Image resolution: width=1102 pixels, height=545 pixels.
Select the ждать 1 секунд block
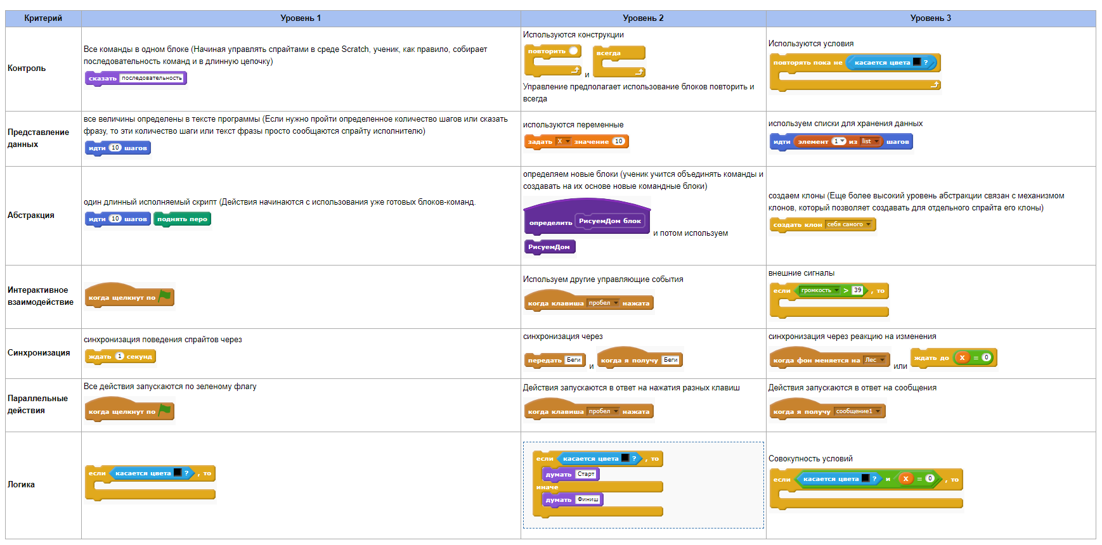tap(120, 357)
